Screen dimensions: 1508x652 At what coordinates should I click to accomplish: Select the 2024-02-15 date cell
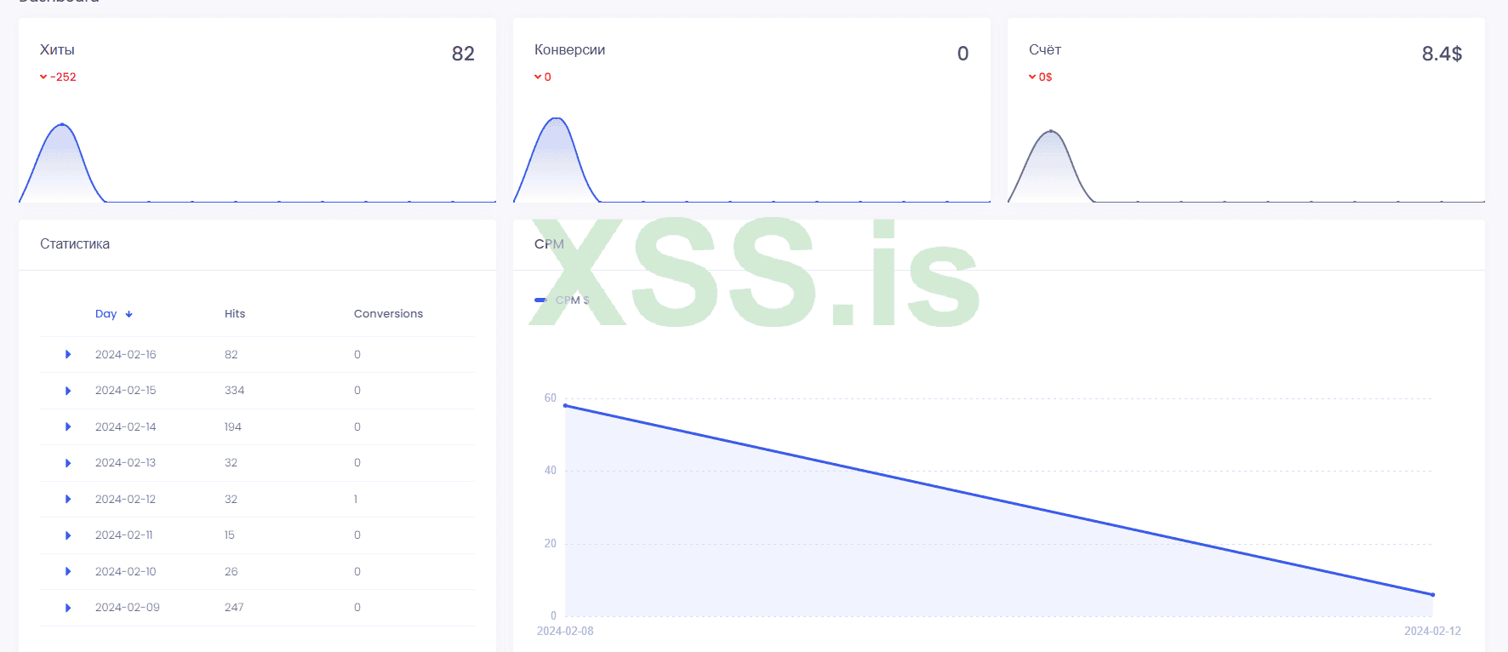point(126,391)
